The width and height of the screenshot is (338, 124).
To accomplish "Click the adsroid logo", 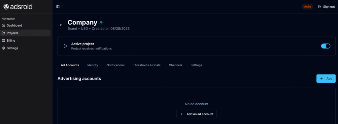I will [x=18, y=7].
